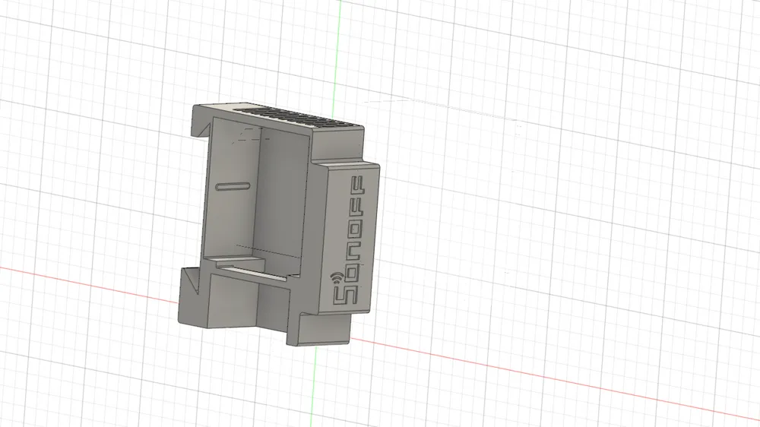Pick the oblong slot on the inner wall
Image resolution: width=760 pixels, height=427 pixels.
(233, 186)
